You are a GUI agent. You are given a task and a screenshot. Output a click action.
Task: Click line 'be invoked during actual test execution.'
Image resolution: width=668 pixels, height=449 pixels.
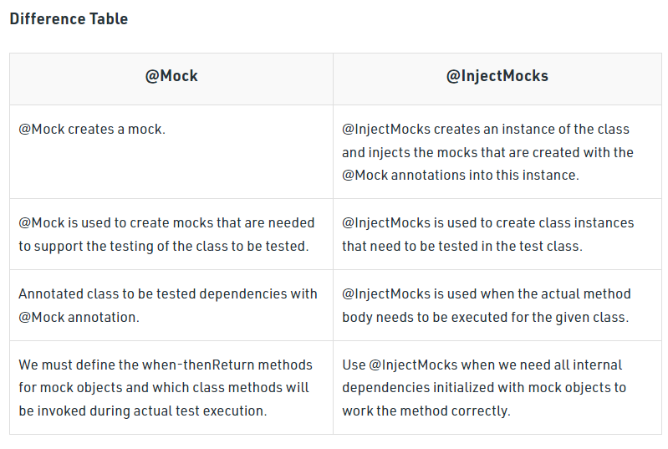143,411
